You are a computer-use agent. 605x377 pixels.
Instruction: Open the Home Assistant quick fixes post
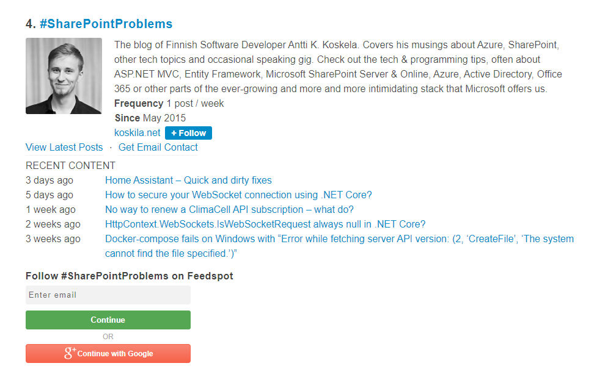click(x=188, y=180)
